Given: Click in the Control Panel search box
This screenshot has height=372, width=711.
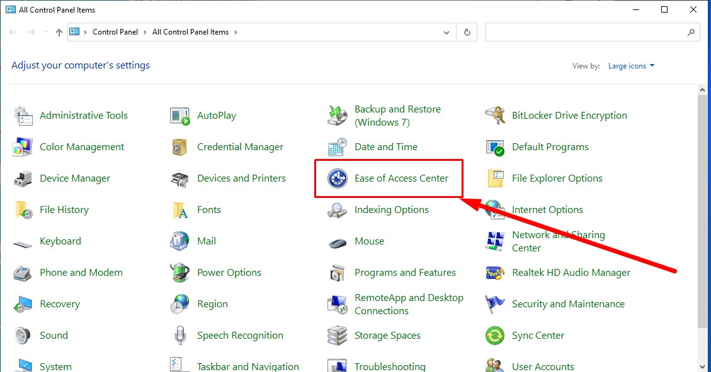Looking at the screenshot, I should pyautogui.click(x=586, y=32).
